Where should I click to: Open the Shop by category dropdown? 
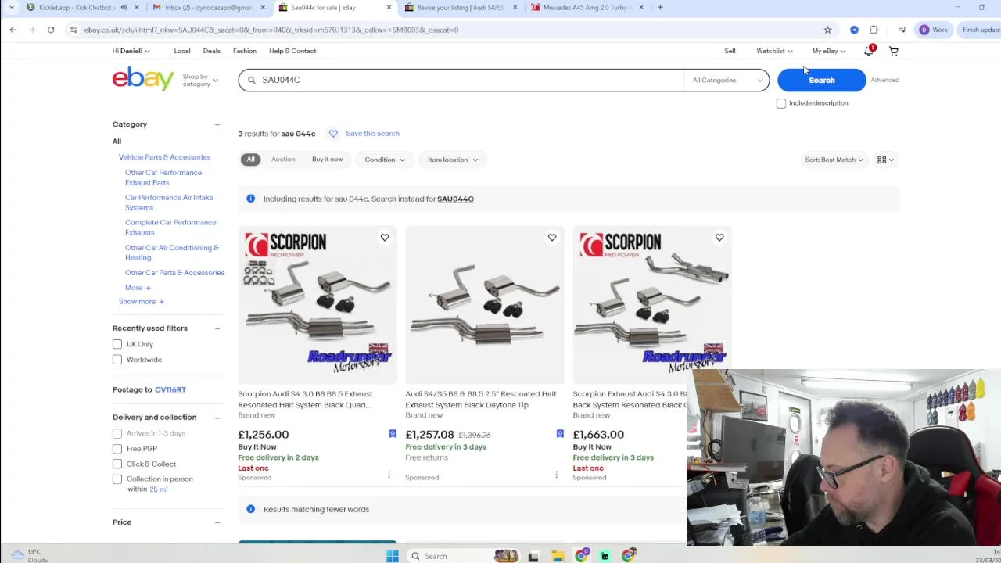tap(200, 80)
